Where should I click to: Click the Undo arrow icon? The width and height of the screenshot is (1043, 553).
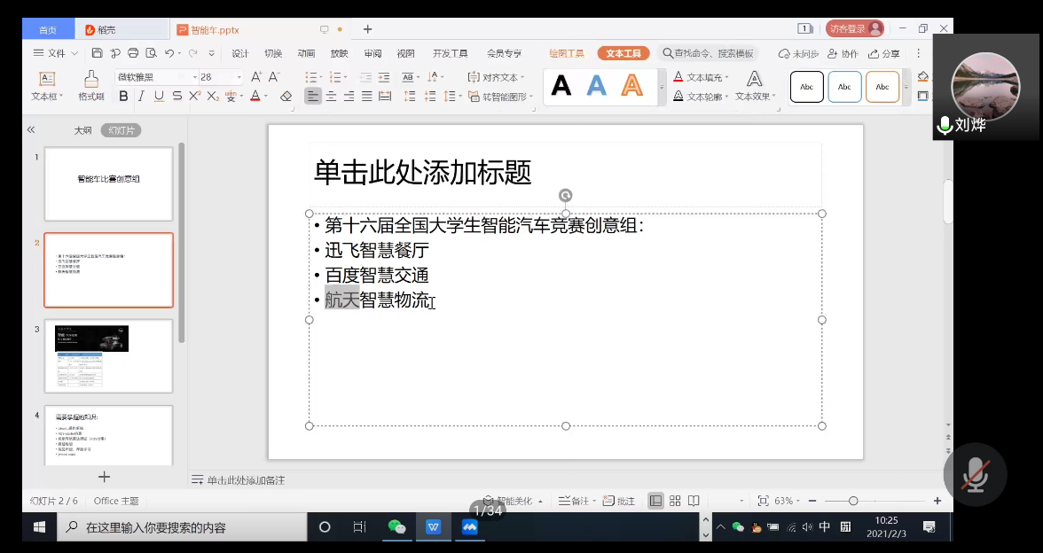click(x=169, y=53)
